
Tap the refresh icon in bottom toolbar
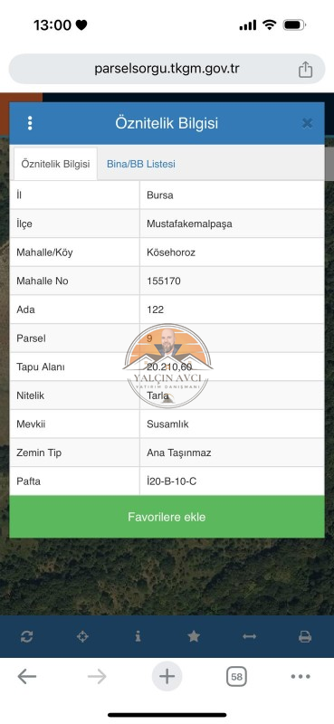(27, 637)
